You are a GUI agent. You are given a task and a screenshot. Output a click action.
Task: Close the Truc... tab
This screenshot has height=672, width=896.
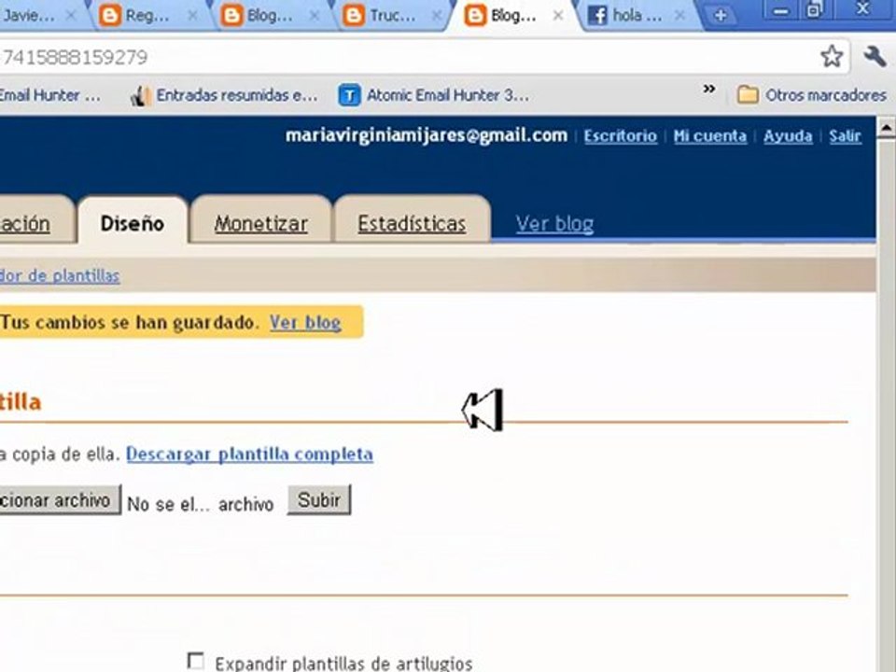(x=436, y=16)
